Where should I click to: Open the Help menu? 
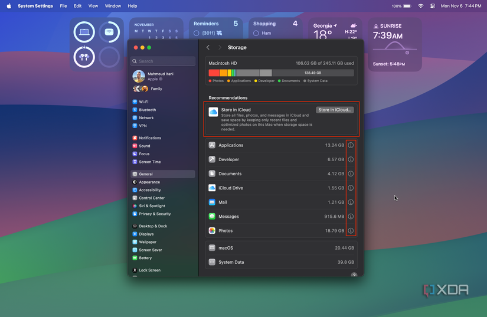coord(132,6)
